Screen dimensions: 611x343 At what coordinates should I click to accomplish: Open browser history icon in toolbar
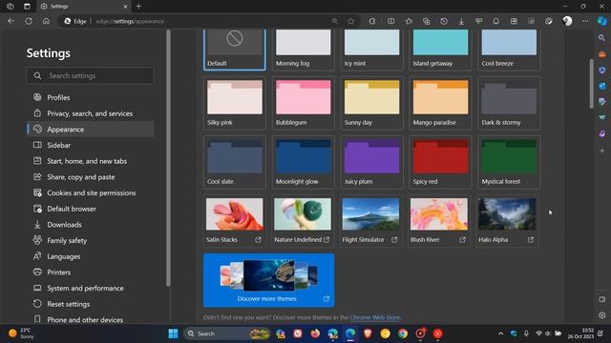pyautogui.click(x=444, y=21)
